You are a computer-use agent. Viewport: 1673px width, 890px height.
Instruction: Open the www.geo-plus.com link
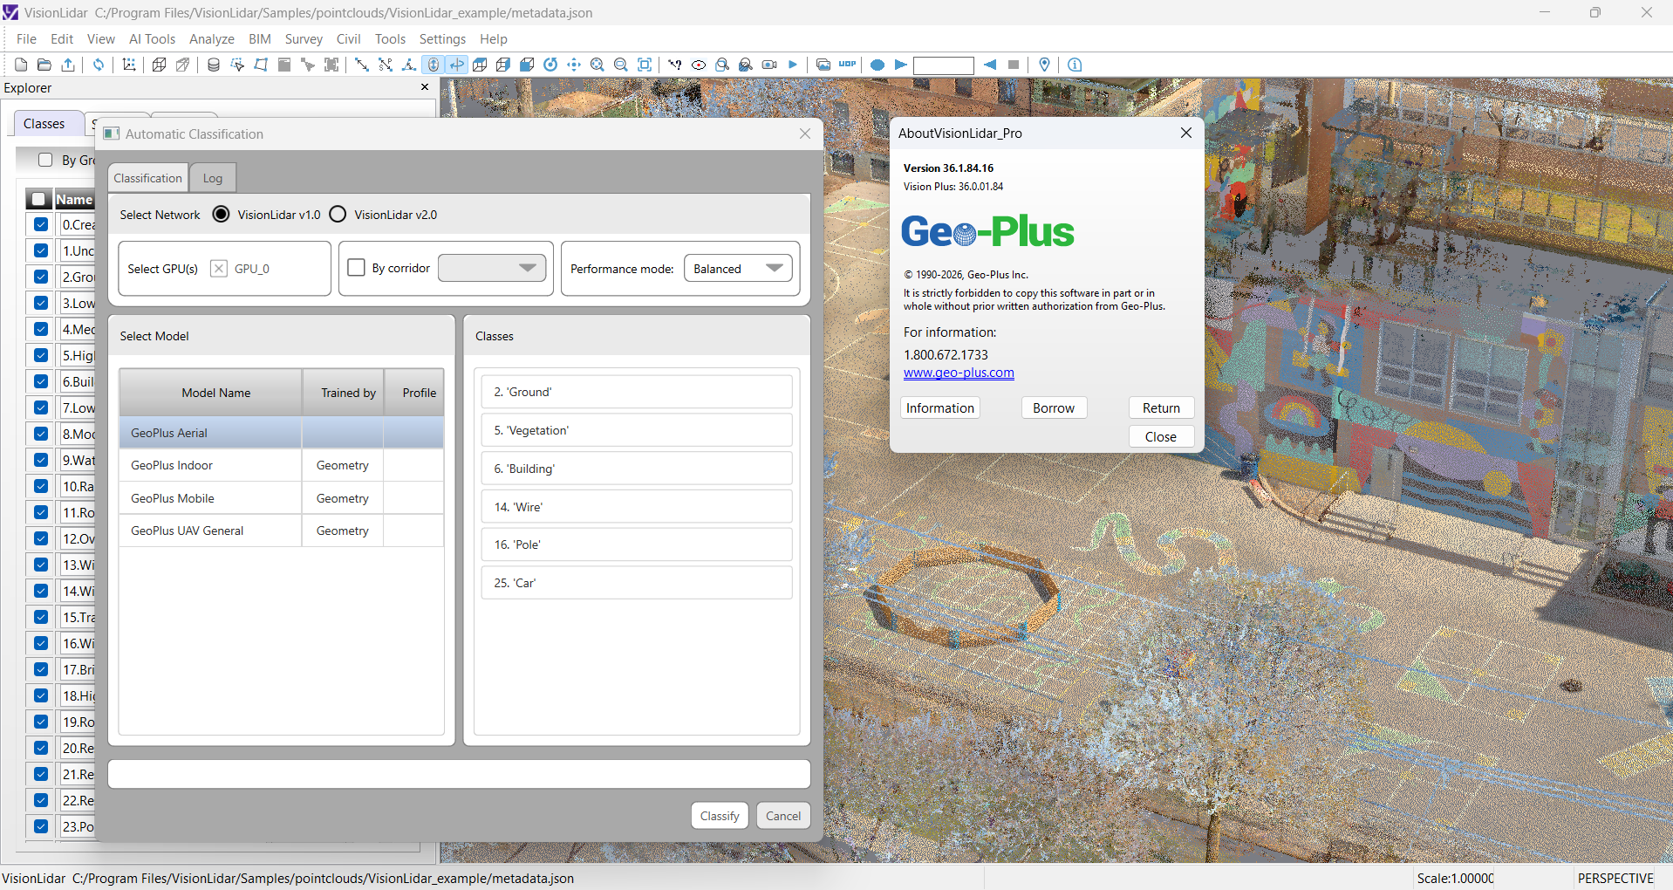959,373
